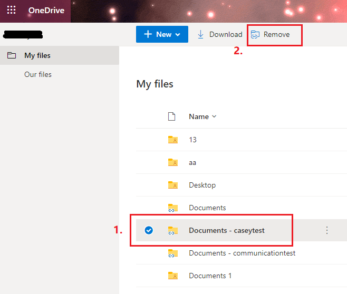The image size is (347, 294).
Task: Open the Documents shortcut folder
Action: tap(207, 208)
